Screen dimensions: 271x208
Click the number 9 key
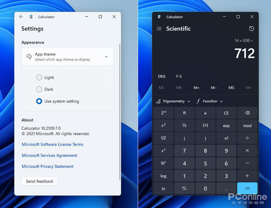[226, 151]
